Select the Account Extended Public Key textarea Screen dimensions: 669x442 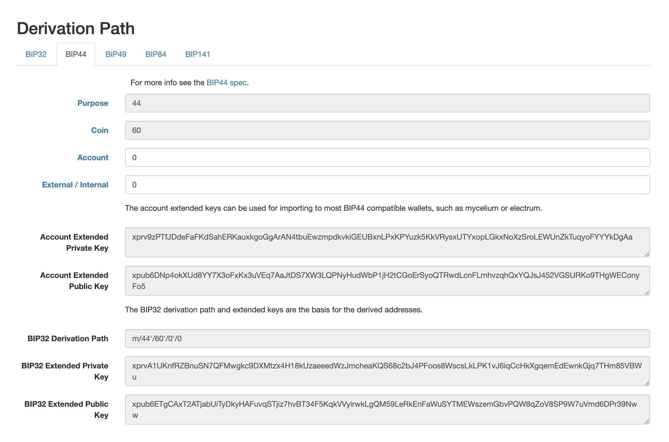point(388,281)
